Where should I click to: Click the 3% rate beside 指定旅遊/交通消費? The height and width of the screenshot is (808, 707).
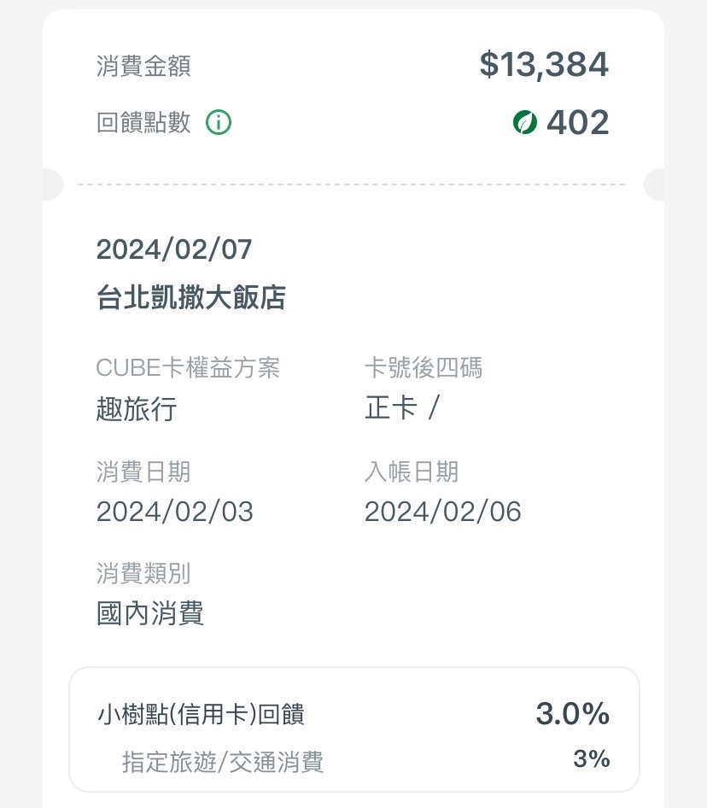pos(591,758)
